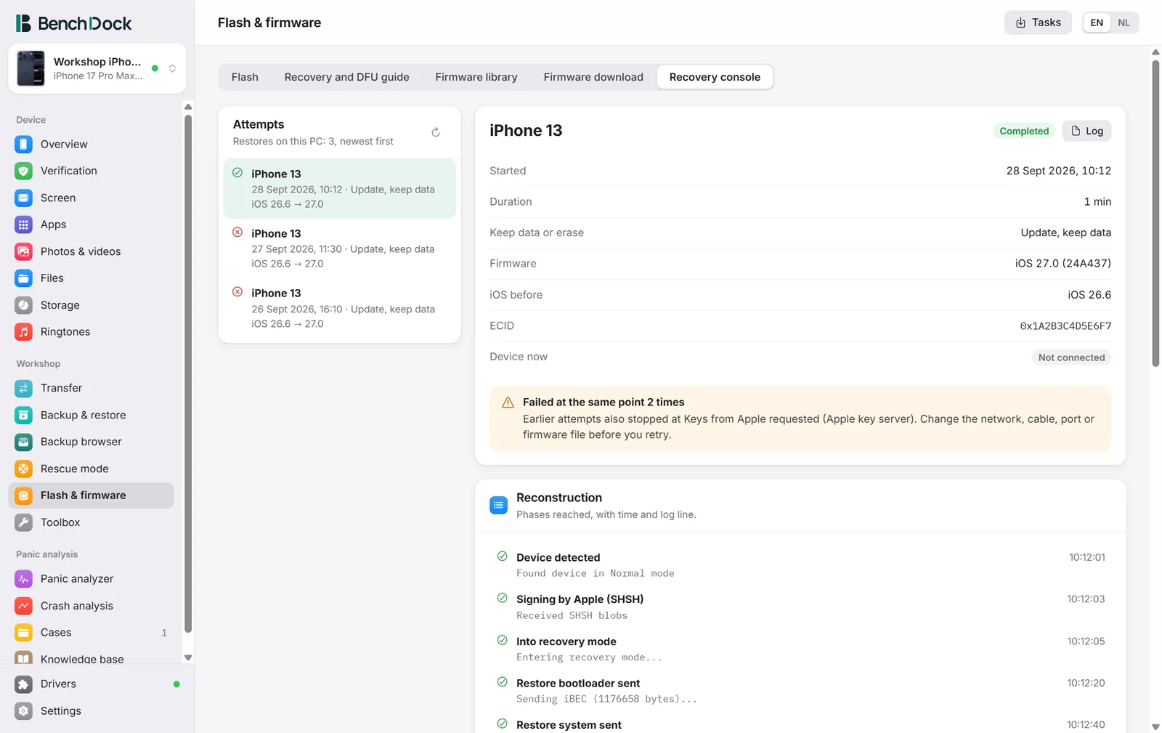Select the 28 Sept 2026 10:12 attempt

340,189
